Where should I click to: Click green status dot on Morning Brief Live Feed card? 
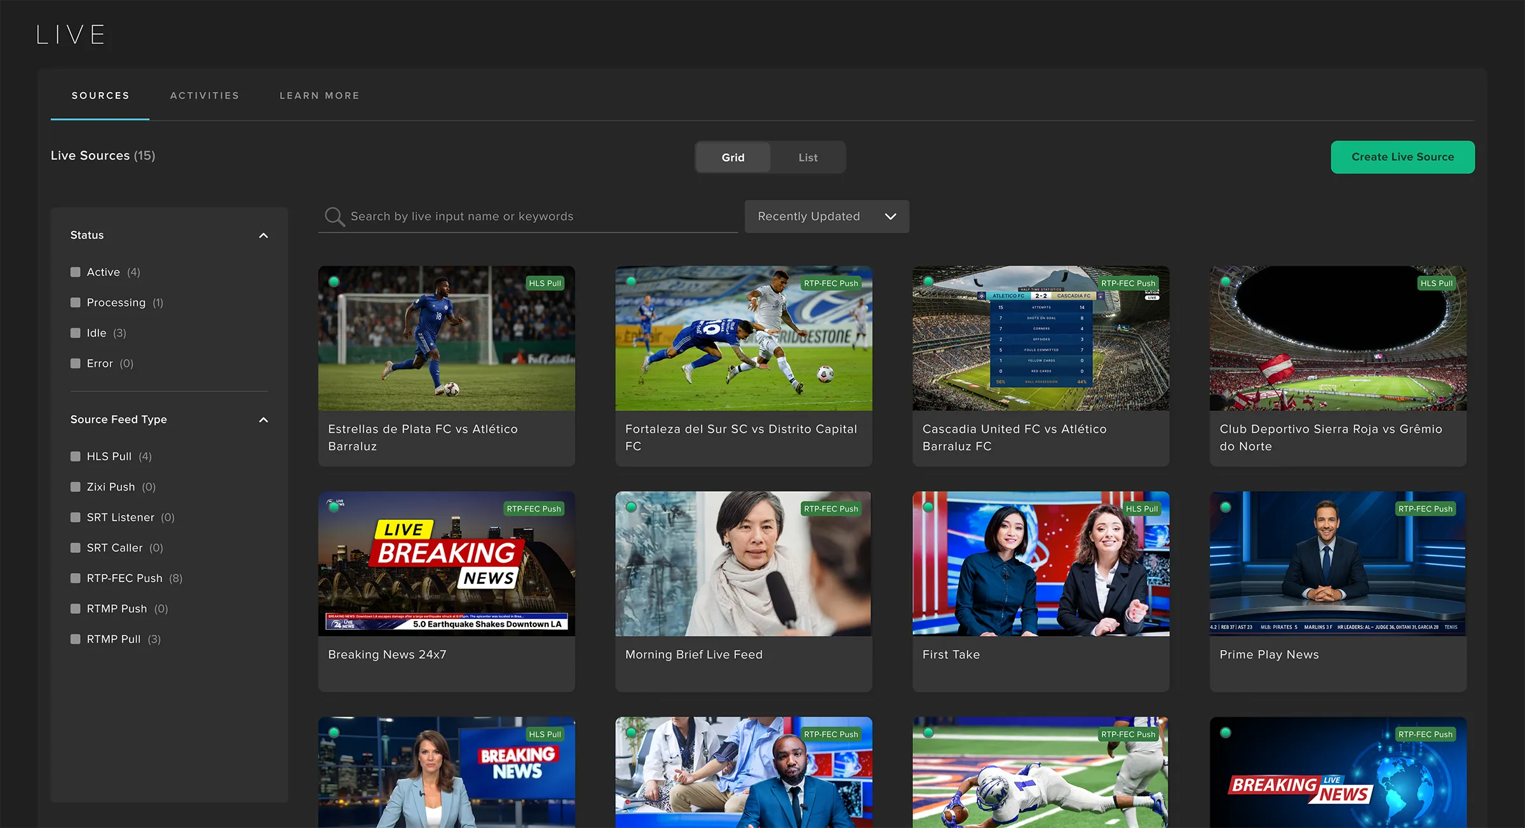pos(631,507)
